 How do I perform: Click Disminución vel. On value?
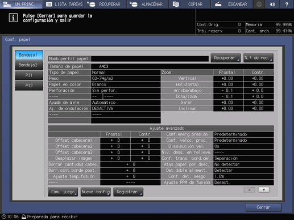tap(243, 146)
